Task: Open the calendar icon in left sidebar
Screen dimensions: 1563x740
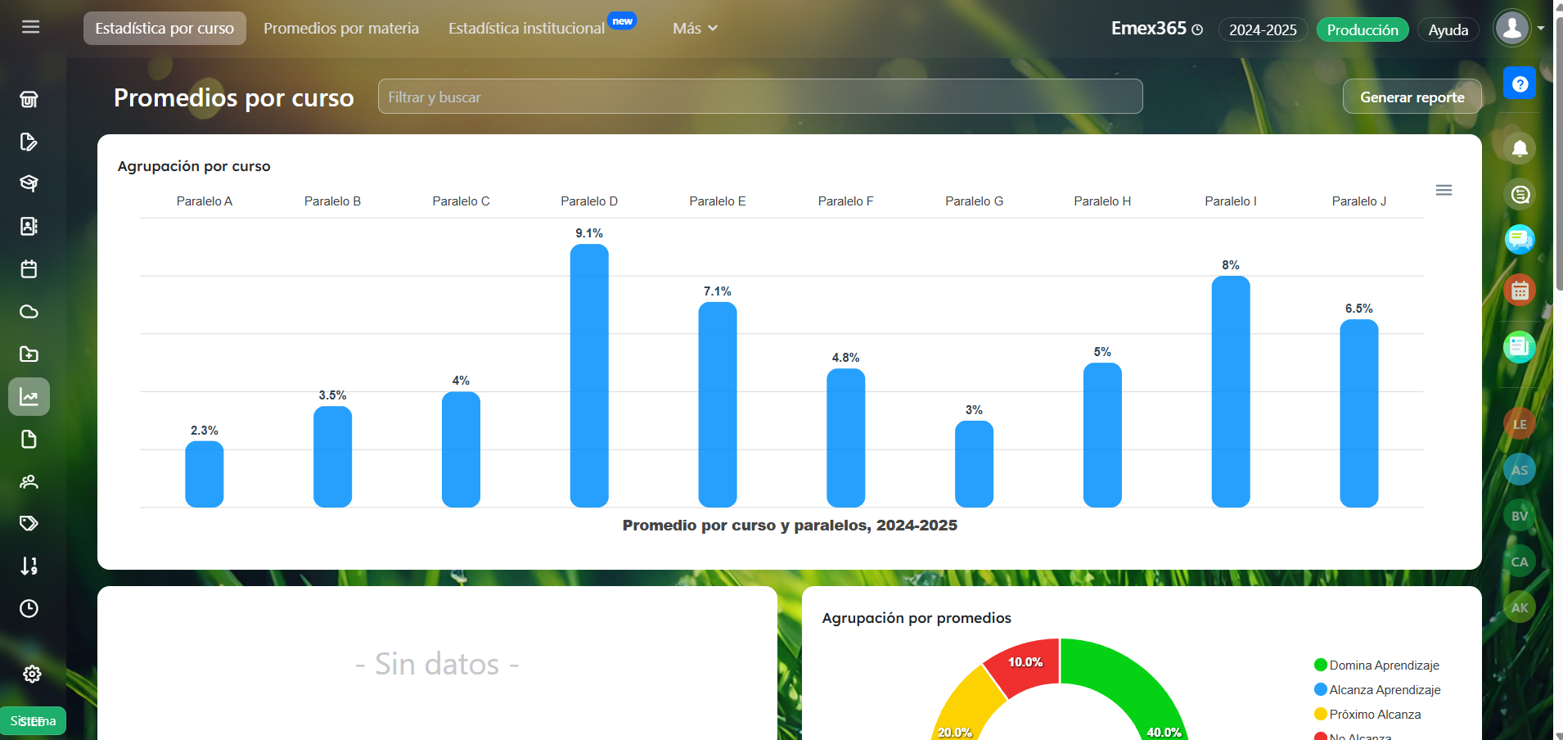Action: [29, 268]
